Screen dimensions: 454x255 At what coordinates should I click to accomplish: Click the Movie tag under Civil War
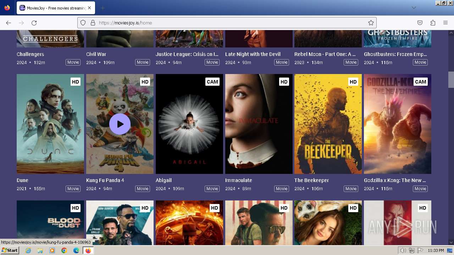(143, 62)
